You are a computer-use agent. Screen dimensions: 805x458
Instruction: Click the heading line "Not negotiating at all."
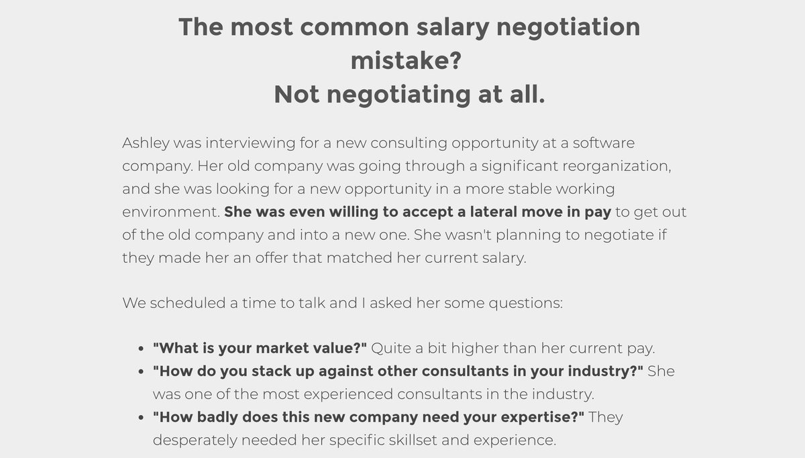[x=409, y=95]
